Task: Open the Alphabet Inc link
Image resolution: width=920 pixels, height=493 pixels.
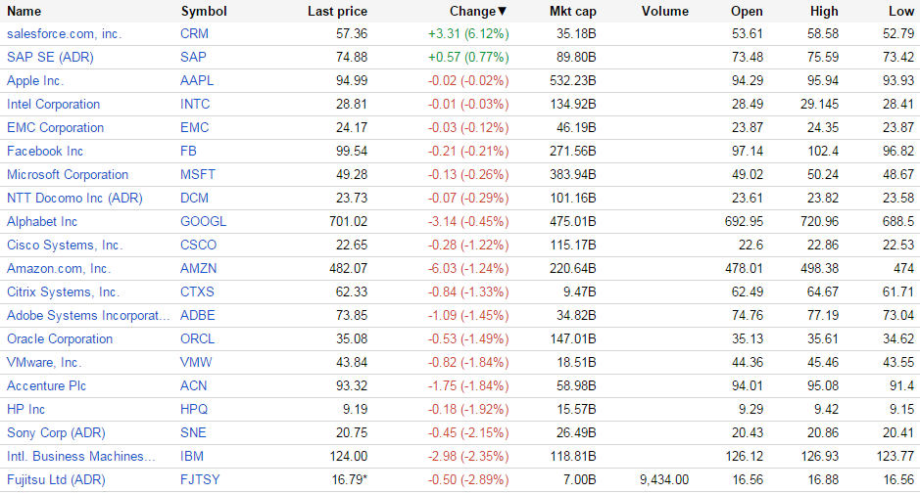Action: click(x=42, y=221)
